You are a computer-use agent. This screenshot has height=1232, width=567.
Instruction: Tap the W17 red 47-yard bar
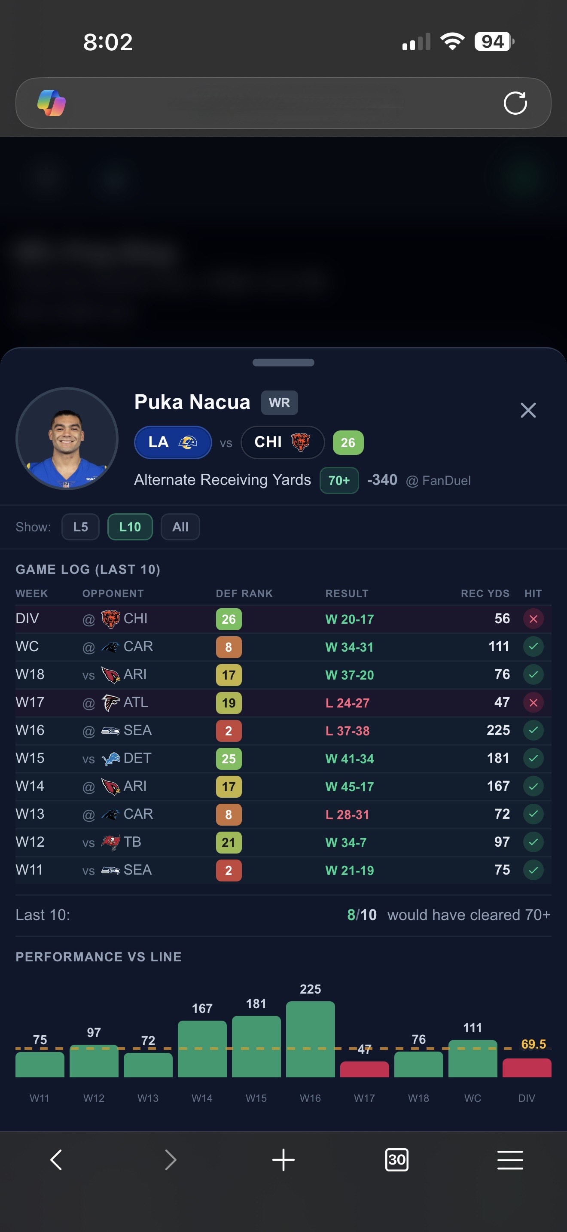pyautogui.click(x=364, y=1069)
